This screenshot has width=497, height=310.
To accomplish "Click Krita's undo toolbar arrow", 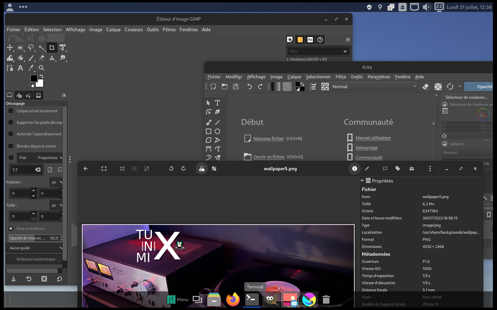I will 249,86.
